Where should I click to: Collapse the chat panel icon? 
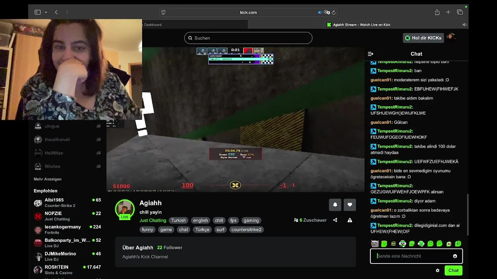click(370, 54)
